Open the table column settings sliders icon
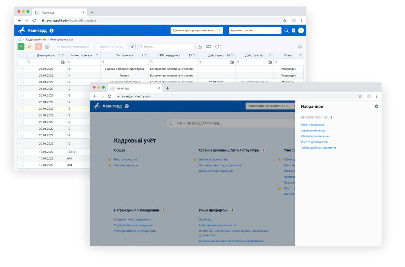This screenshot has height=267, width=405. (209, 47)
